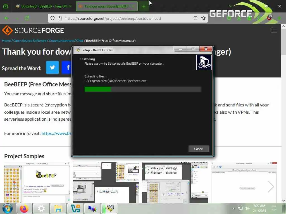Open the blue VS taskbar app
286x214 pixels.
click(x=75, y=208)
